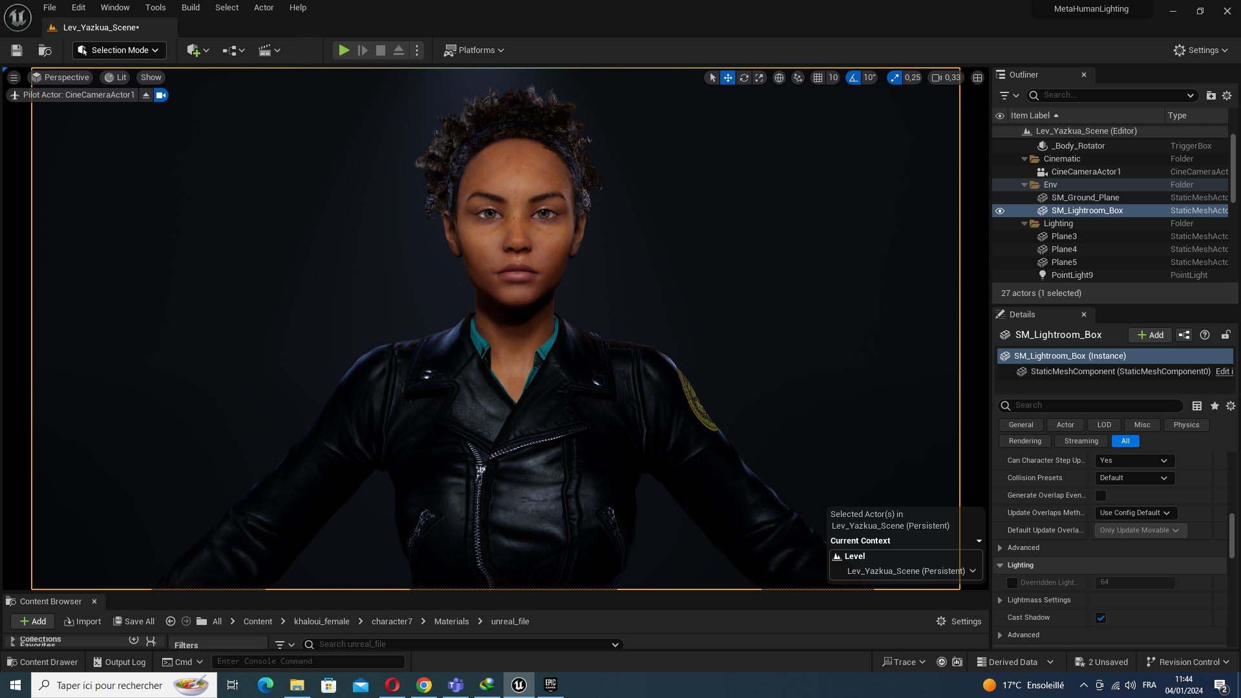Toggle the piloted camera view icon

pyautogui.click(x=161, y=95)
